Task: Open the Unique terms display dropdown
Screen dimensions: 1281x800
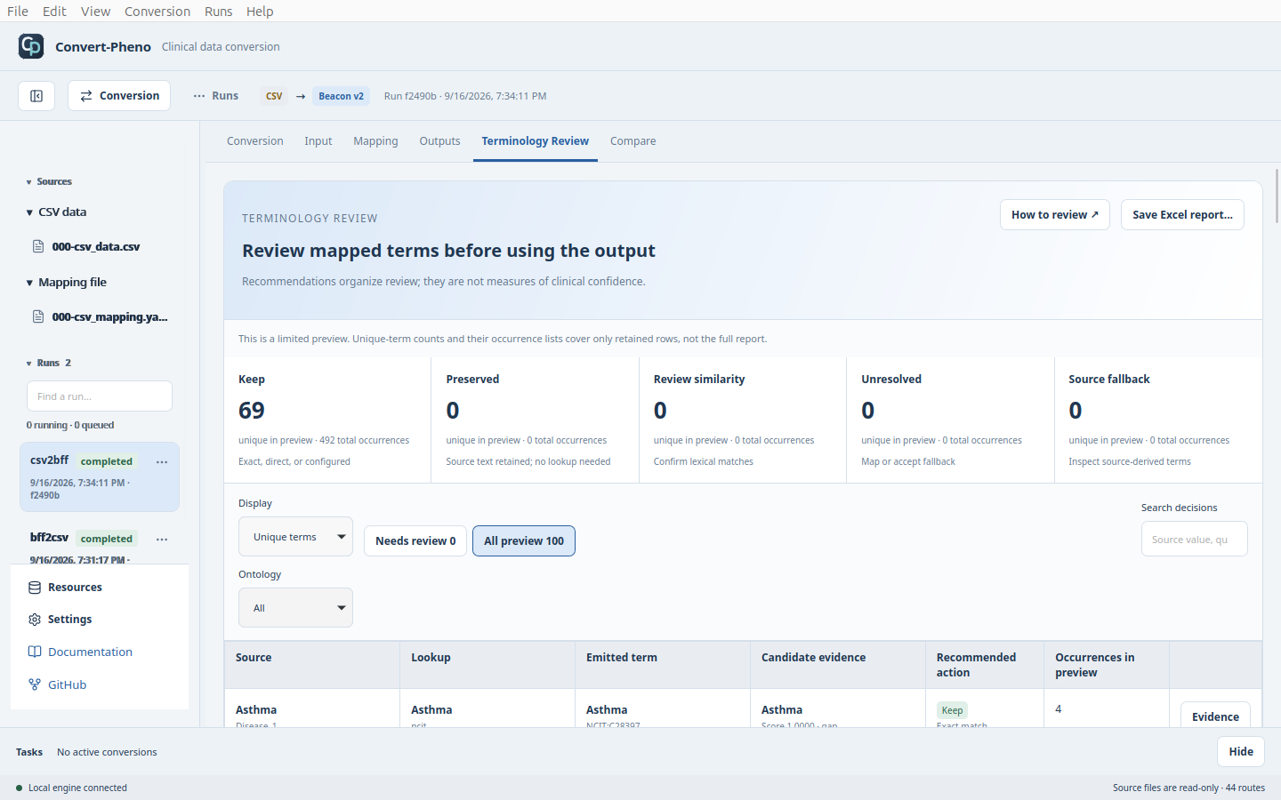Action: pyautogui.click(x=295, y=537)
